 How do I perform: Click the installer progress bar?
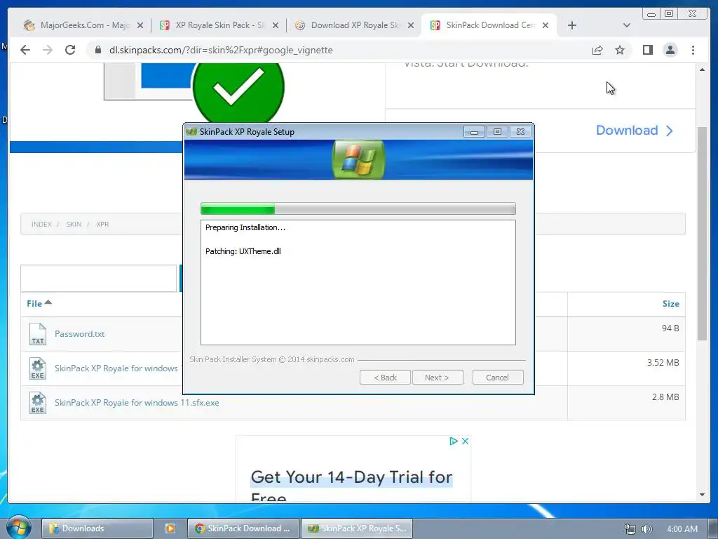pos(358,209)
